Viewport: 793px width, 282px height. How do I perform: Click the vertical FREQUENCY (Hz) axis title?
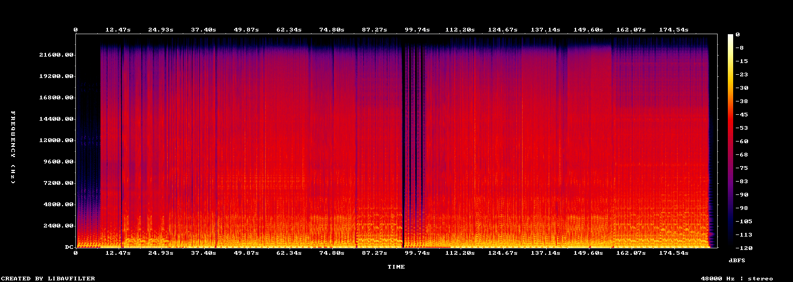pos(13,147)
